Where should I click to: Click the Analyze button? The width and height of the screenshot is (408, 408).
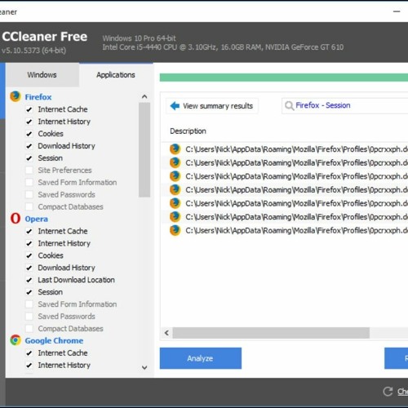(201, 358)
